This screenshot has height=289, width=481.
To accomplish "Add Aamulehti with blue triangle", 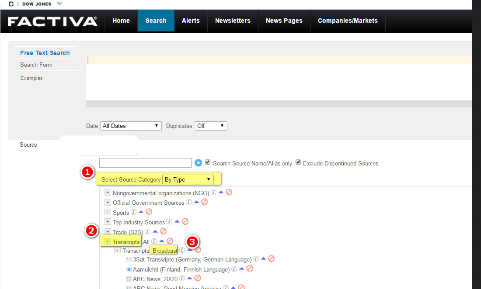I will [242, 269].
